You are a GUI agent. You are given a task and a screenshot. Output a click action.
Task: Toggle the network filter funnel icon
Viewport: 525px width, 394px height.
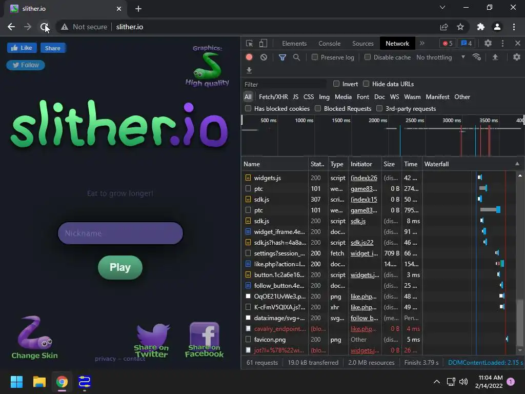[282, 57]
